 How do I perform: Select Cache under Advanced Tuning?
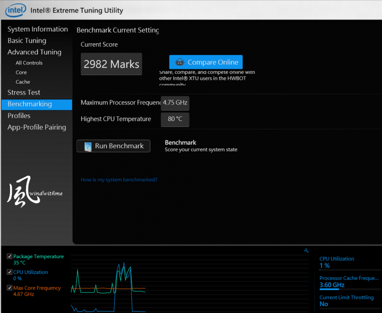[x=23, y=82]
